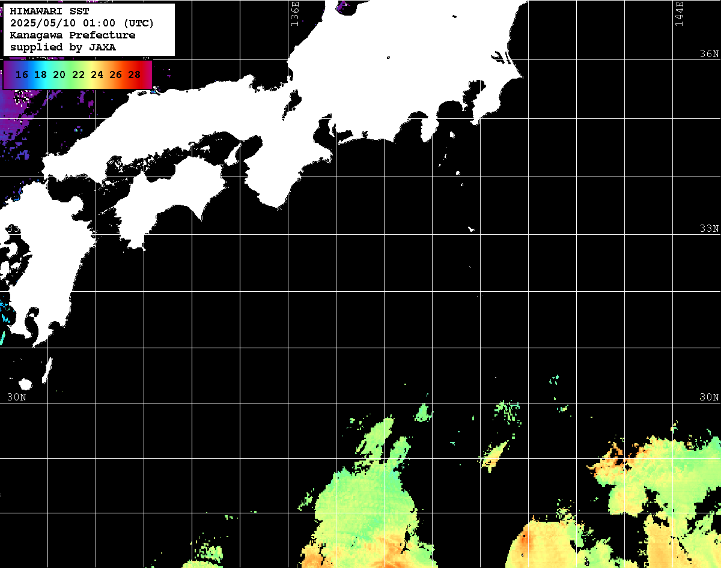Click the "136E" longitude label
721x568 pixels.
pyautogui.click(x=294, y=13)
